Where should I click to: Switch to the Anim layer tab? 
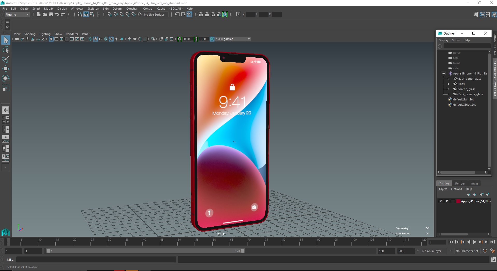[x=474, y=184]
